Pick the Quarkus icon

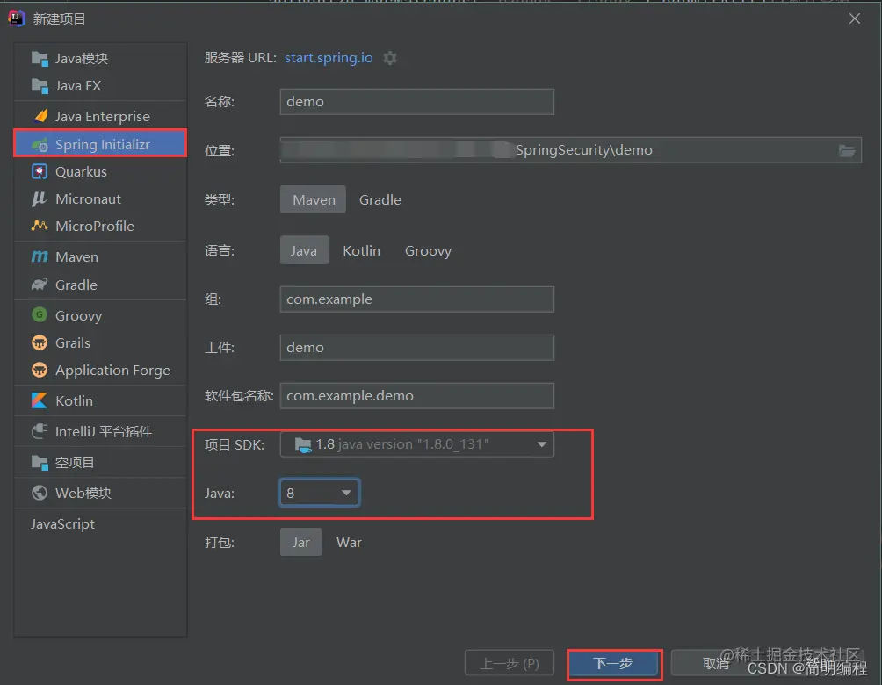[40, 171]
